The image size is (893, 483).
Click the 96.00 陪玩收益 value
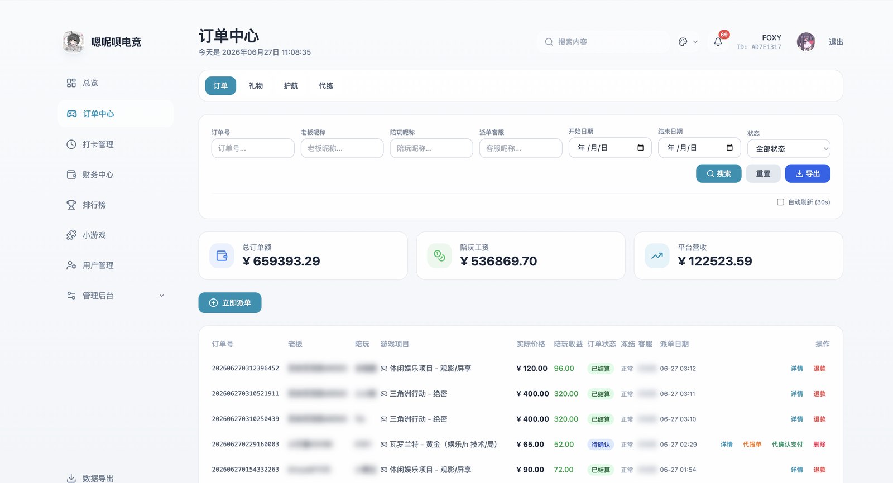564,369
